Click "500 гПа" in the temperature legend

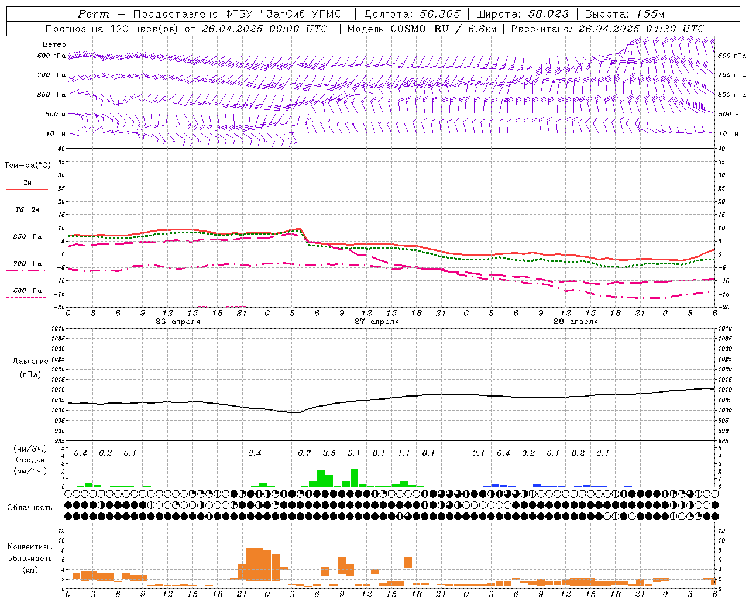click(x=28, y=291)
